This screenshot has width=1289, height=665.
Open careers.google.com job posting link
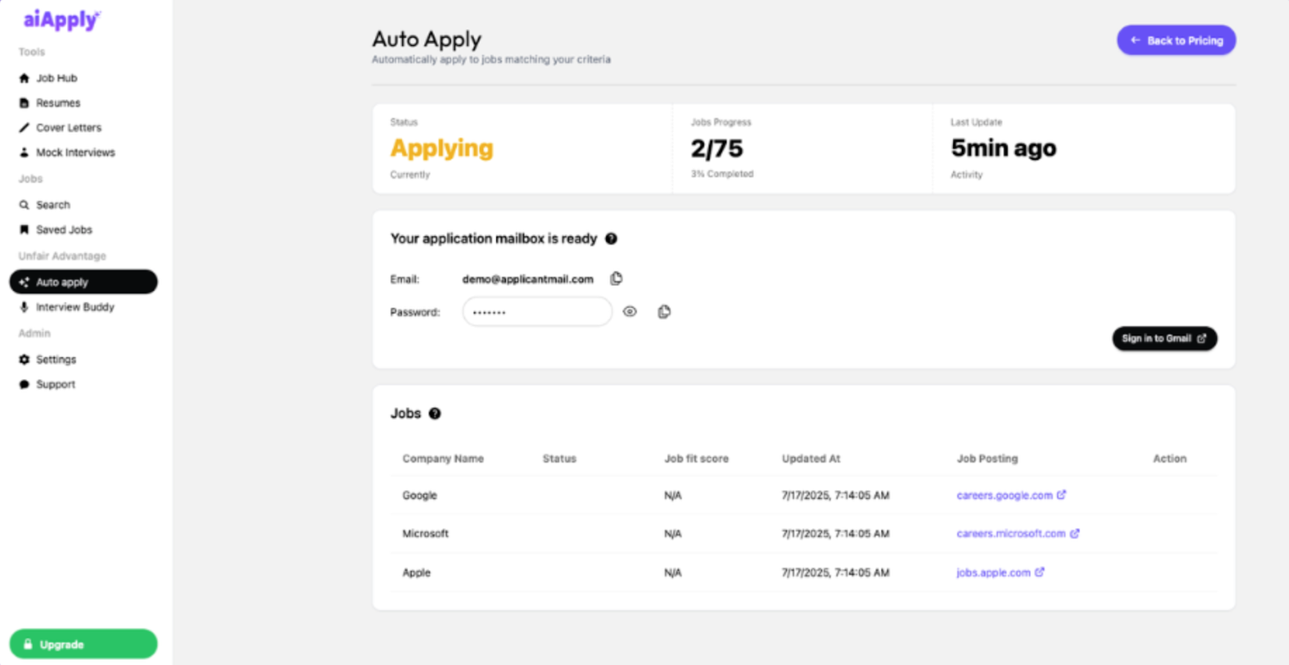1005,496
